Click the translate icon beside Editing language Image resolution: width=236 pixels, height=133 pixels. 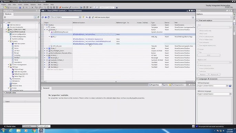tap(230, 86)
